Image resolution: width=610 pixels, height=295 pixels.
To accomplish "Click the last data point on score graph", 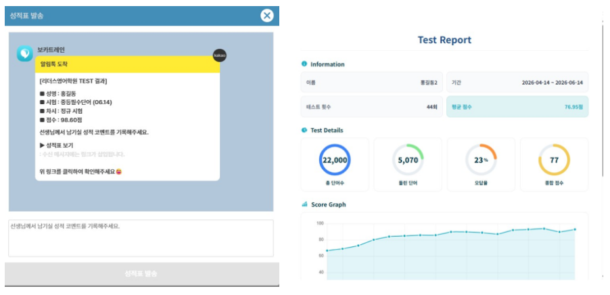I will [x=575, y=229].
